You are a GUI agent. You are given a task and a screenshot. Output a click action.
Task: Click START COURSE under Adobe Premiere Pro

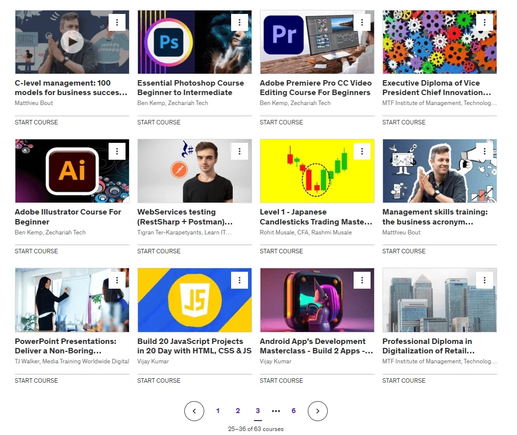281,122
